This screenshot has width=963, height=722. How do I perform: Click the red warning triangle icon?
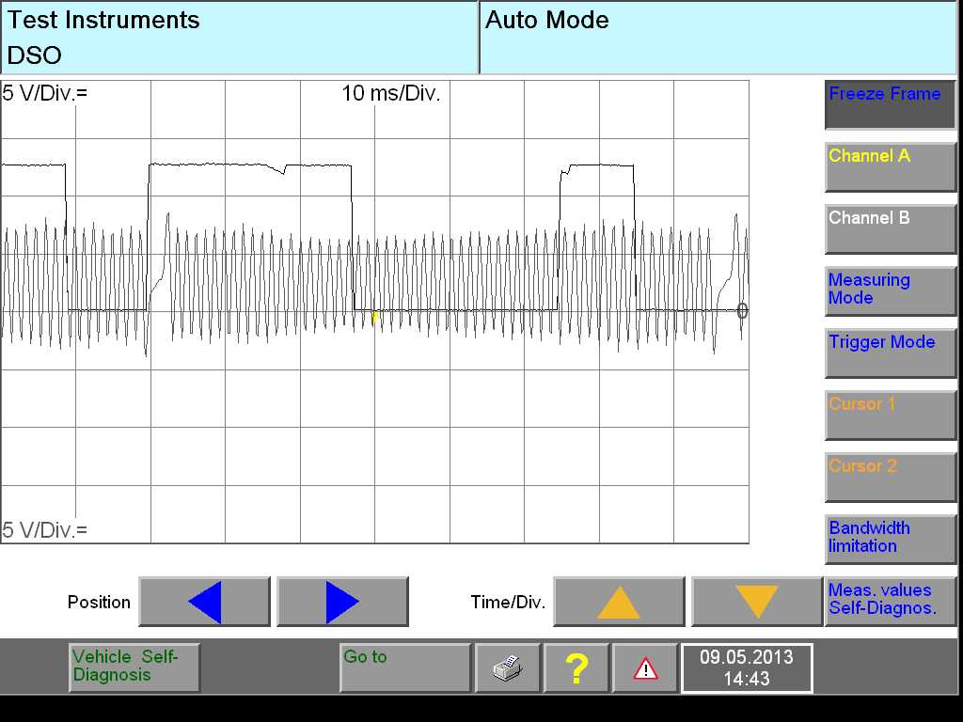point(645,668)
